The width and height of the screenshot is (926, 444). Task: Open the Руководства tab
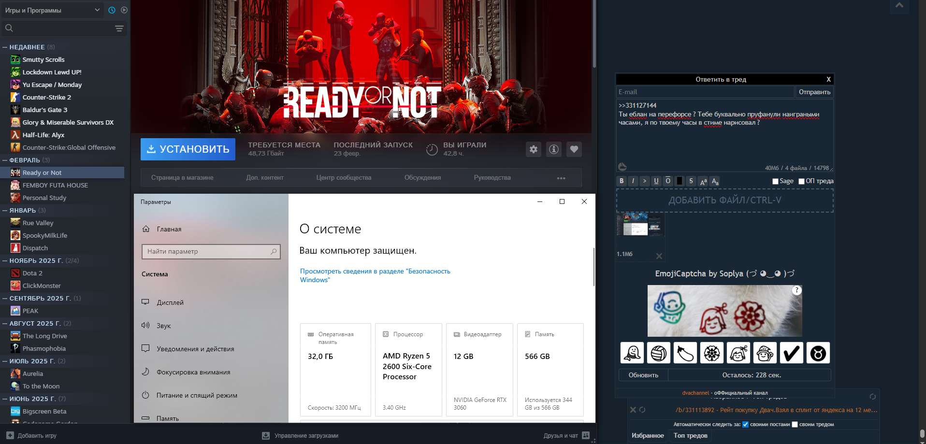coord(492,178)
